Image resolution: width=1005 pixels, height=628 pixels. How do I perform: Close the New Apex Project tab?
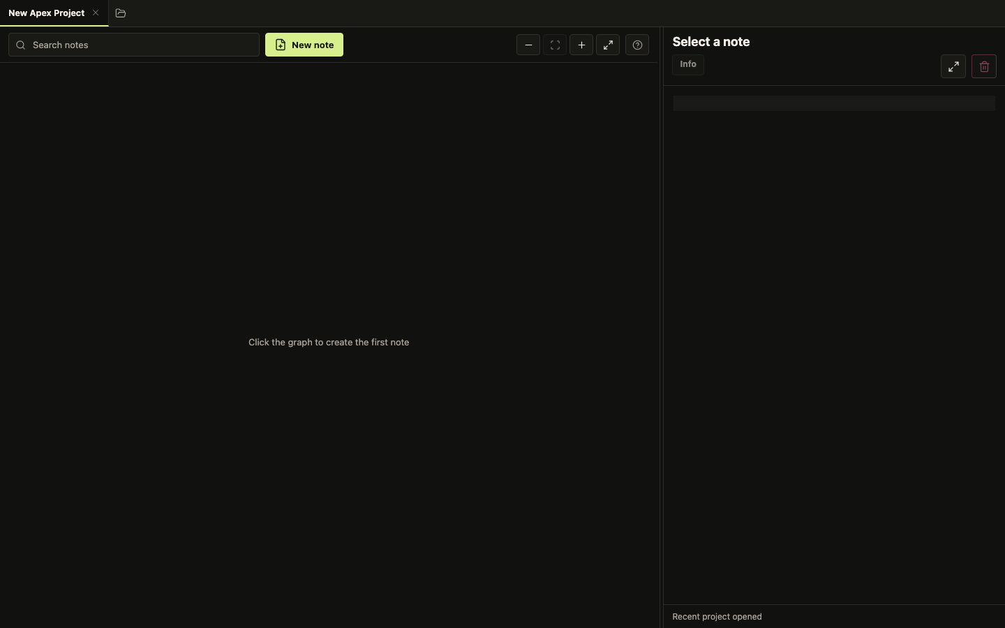pos(96,13)
